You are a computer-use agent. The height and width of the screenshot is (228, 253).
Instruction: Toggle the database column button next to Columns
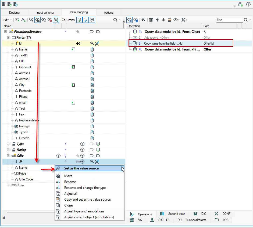coord(79,20)
